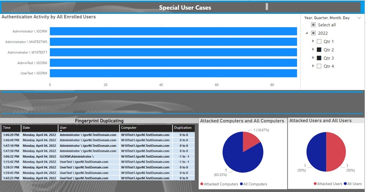Sort table by the Time column header
The height and width of the screenshot is (192, 366).
(x=11, y=128)
